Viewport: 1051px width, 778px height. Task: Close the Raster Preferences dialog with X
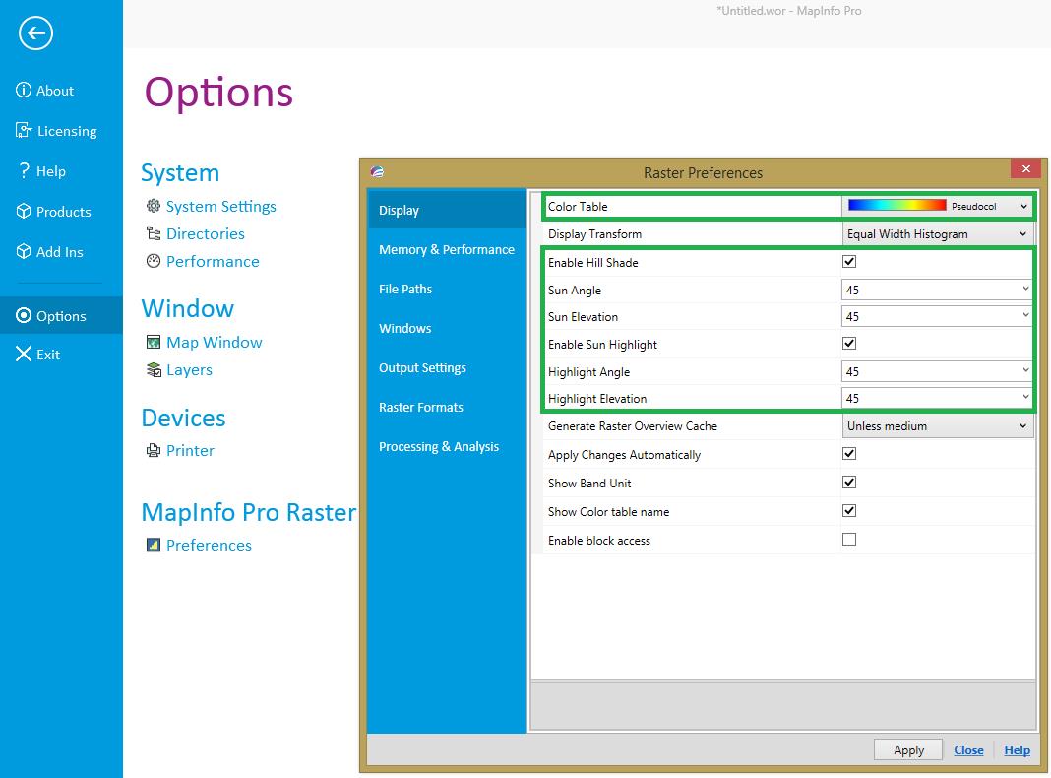pos(1025,169)
